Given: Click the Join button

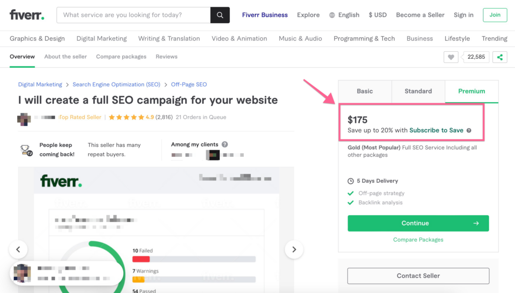Looking at the screenshot, I should [x=495, y=15].
